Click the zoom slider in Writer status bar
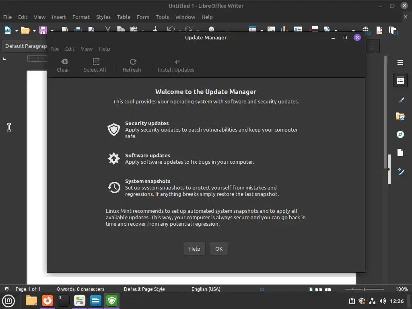 click(364, 289)
